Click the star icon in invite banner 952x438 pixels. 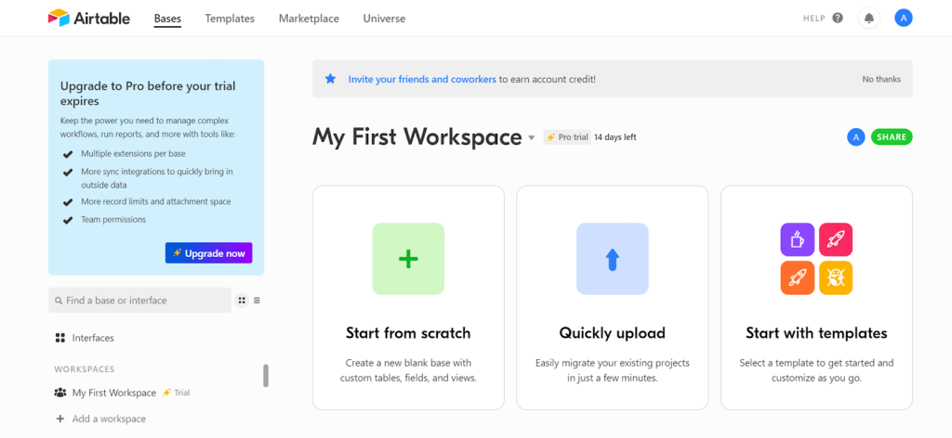coord(330,78)
